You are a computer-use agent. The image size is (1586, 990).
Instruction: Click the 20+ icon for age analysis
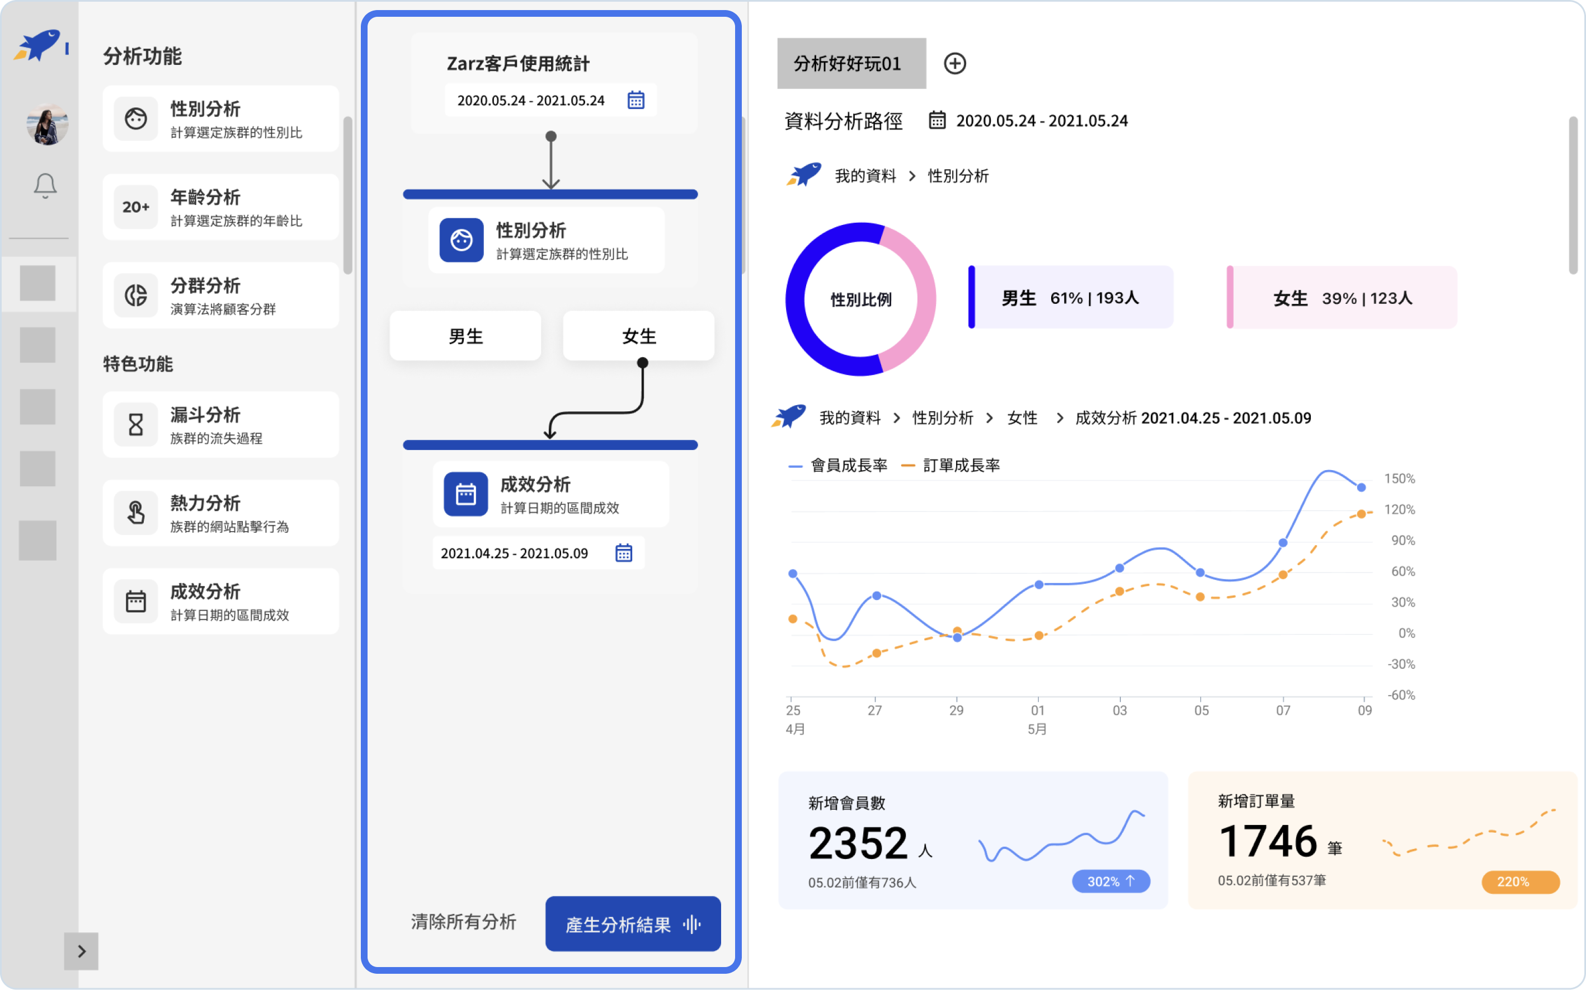tap(135, 207)
